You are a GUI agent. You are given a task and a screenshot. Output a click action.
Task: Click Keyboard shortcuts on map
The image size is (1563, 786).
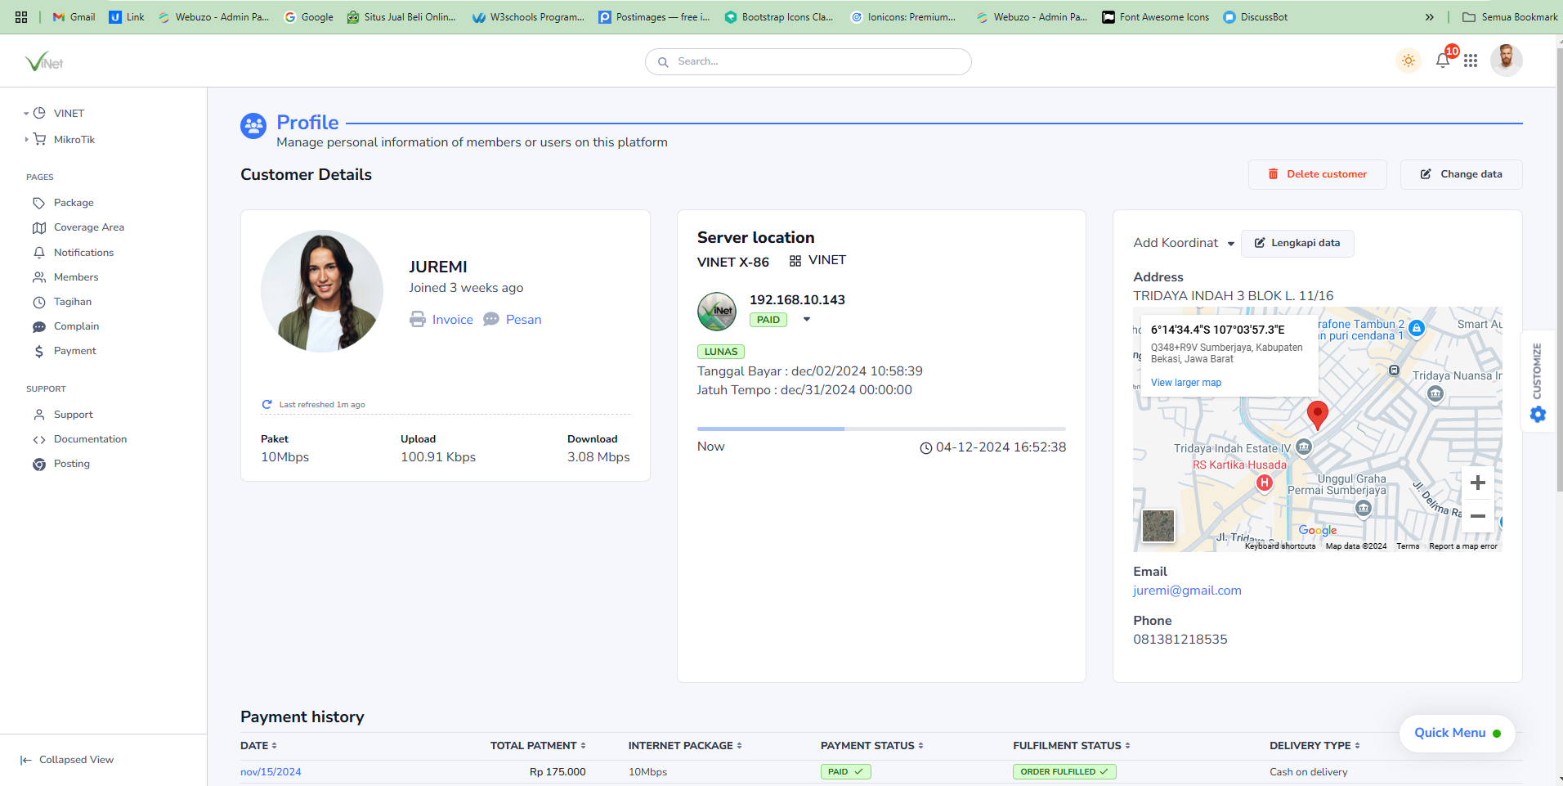pos(1280,546)
